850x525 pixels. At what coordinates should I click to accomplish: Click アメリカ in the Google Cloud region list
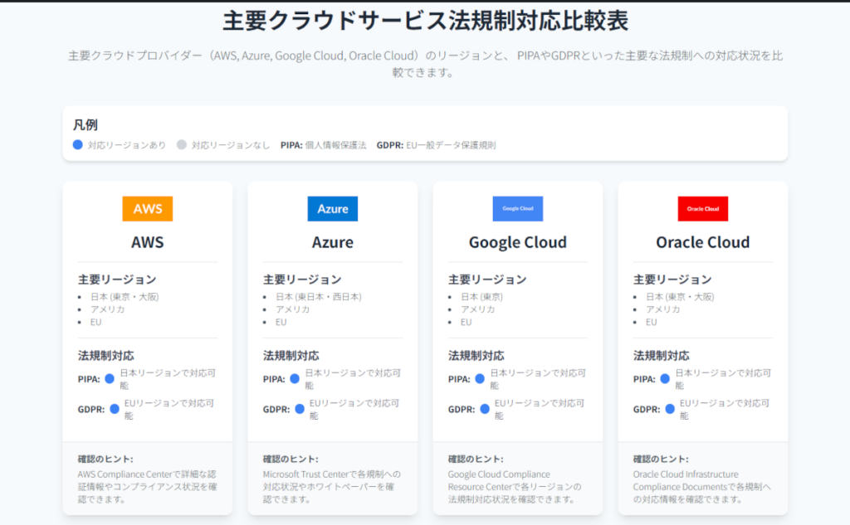point(477,309)
